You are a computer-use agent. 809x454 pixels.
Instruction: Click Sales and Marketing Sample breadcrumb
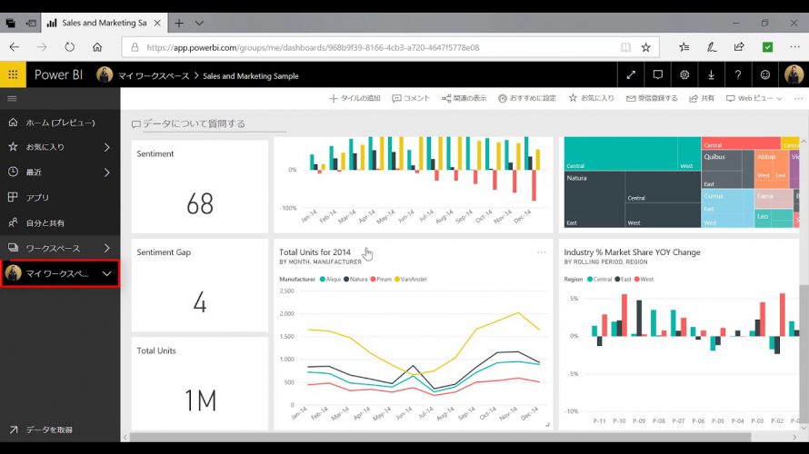pyautogui.click(x=251, y=75)
